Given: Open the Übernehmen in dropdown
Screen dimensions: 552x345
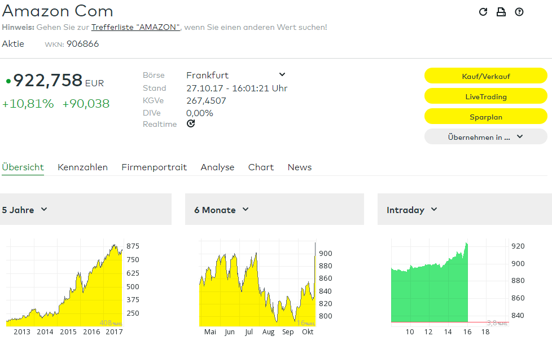Looking at the screenshot, I should coord(486,137).
